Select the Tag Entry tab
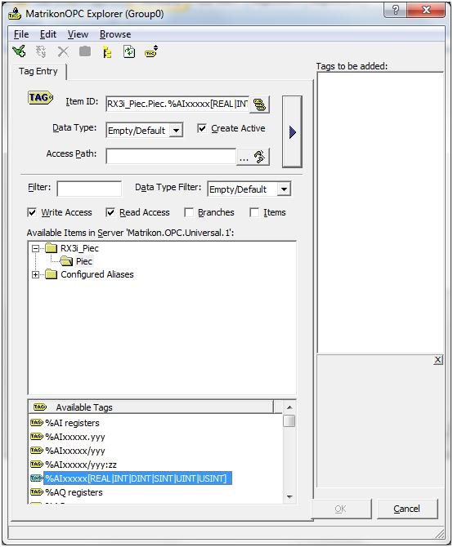The height and width of the screenshot is (547, 453). (38, 71)
